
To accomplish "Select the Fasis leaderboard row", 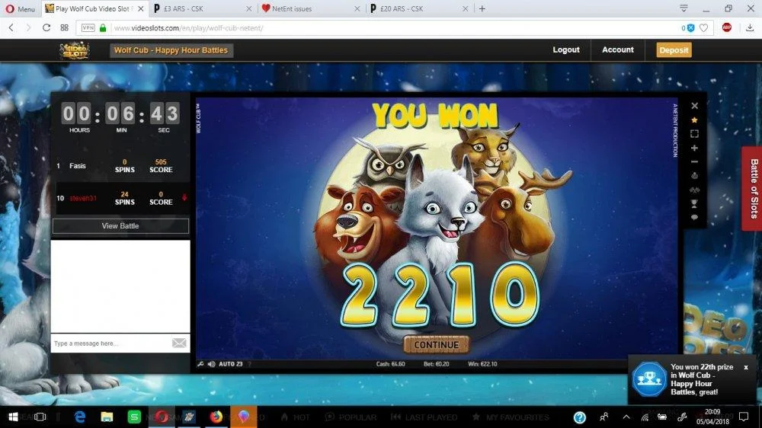I will click(120, 166).
